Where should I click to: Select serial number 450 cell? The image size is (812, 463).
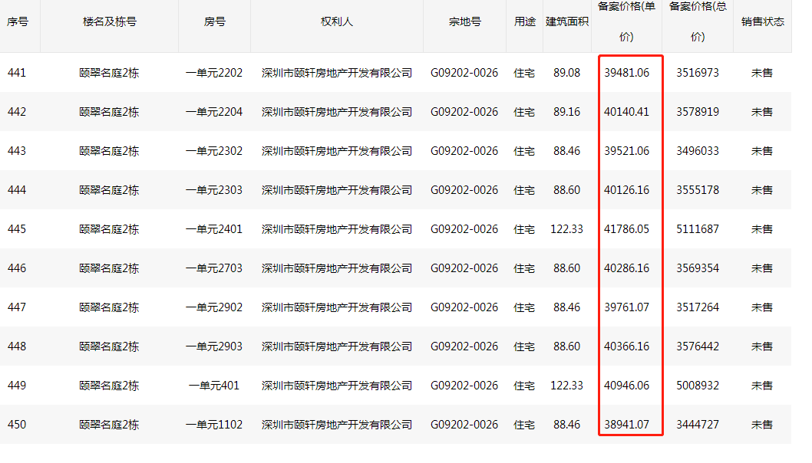(17, 425)
